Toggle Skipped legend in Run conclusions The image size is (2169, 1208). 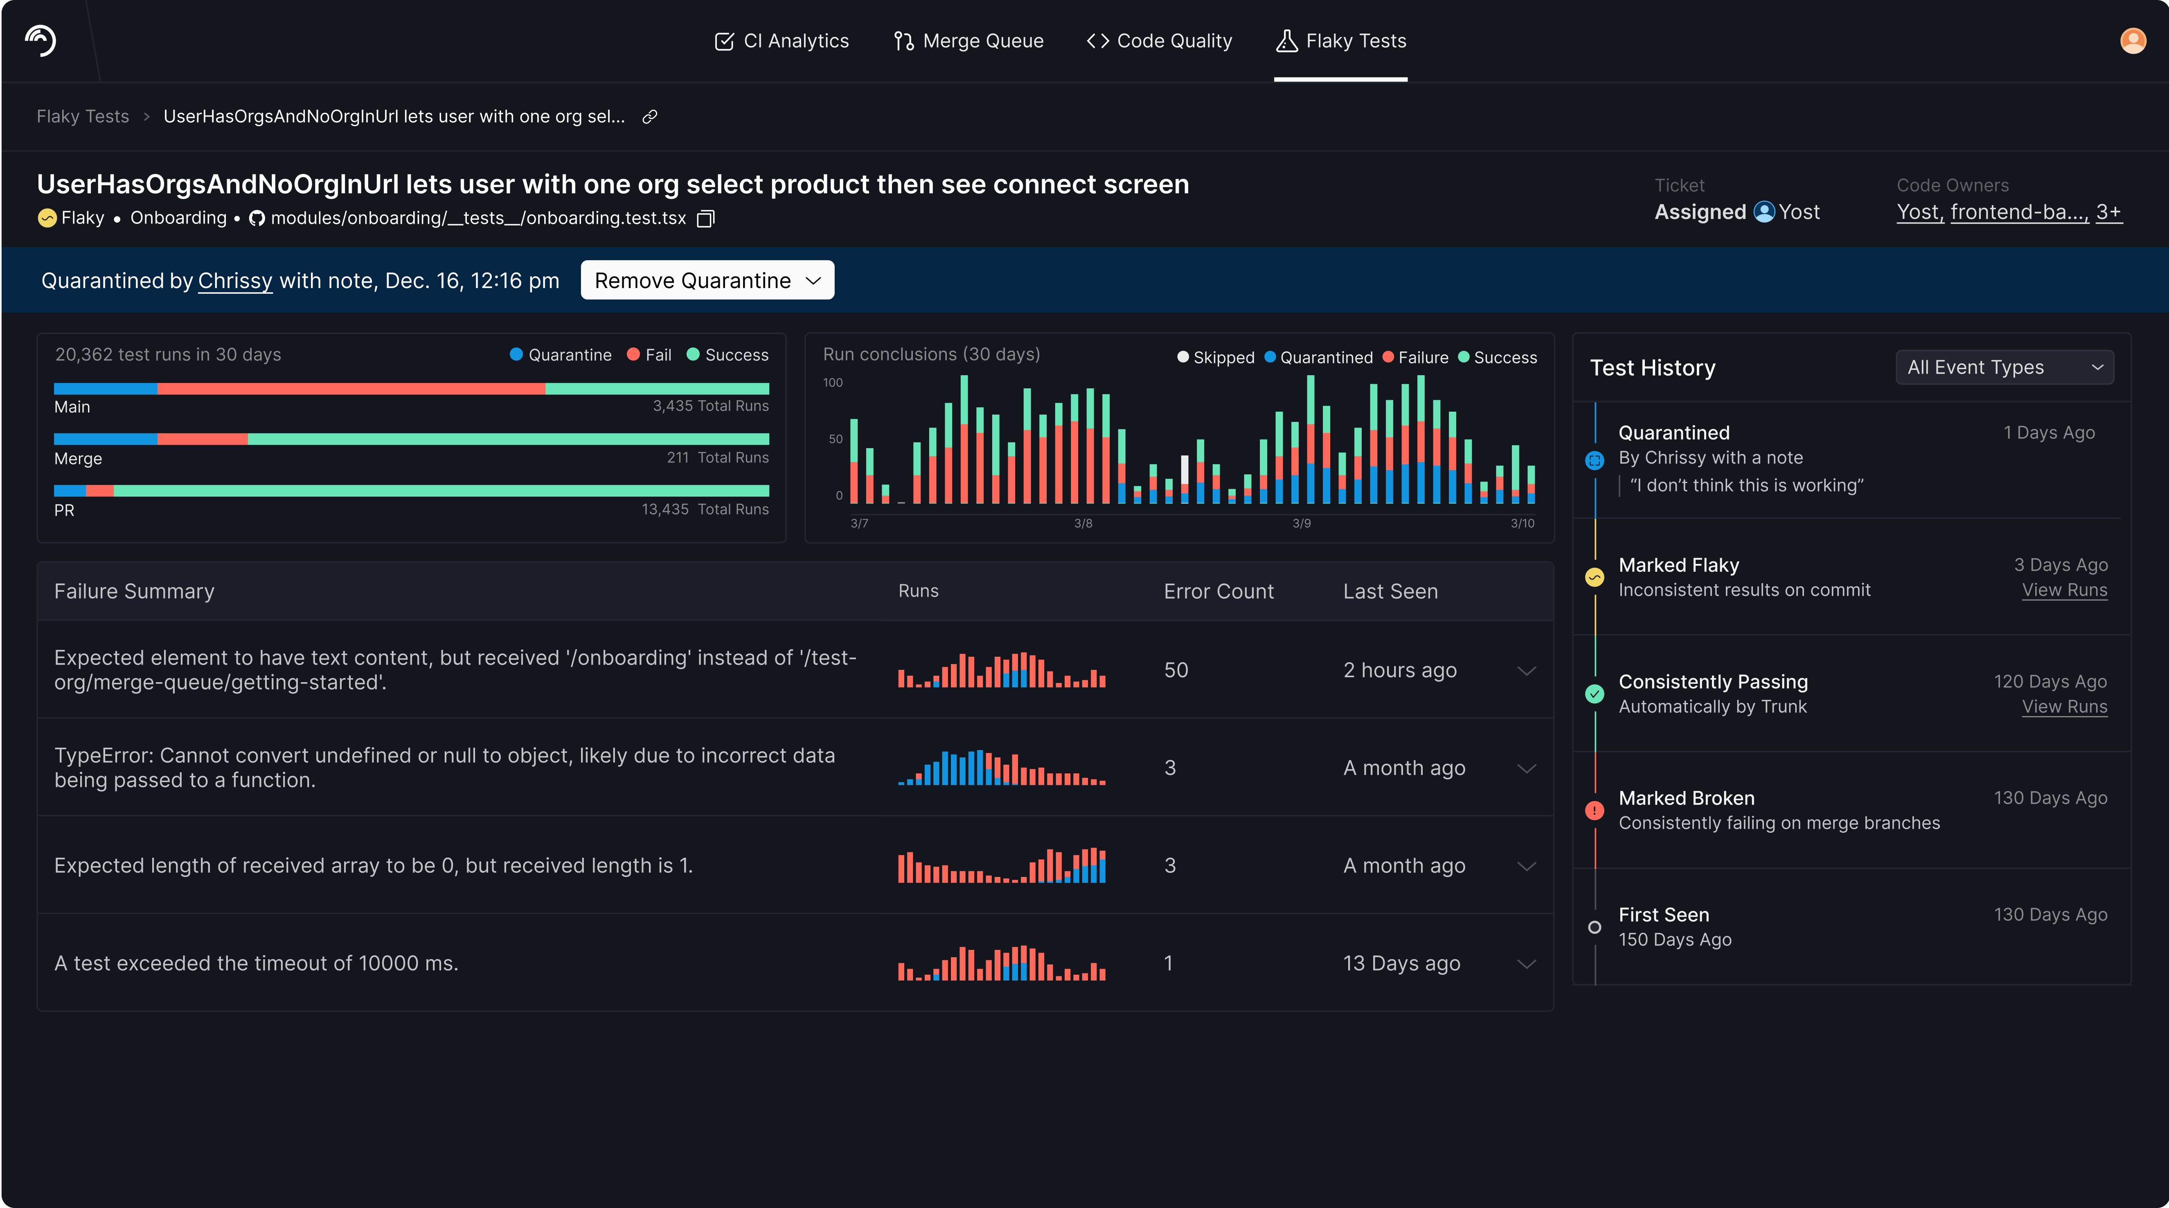(x=1216, y=358)
